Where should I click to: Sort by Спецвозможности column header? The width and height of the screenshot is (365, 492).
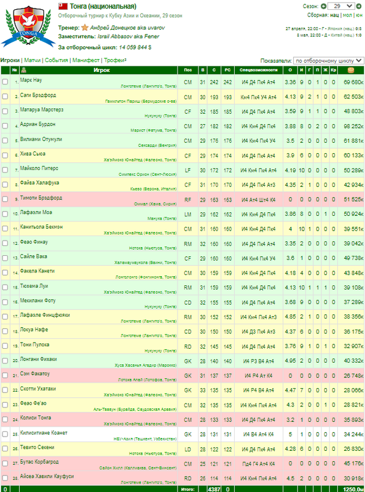pyautogui.click(x=258, y=70)
